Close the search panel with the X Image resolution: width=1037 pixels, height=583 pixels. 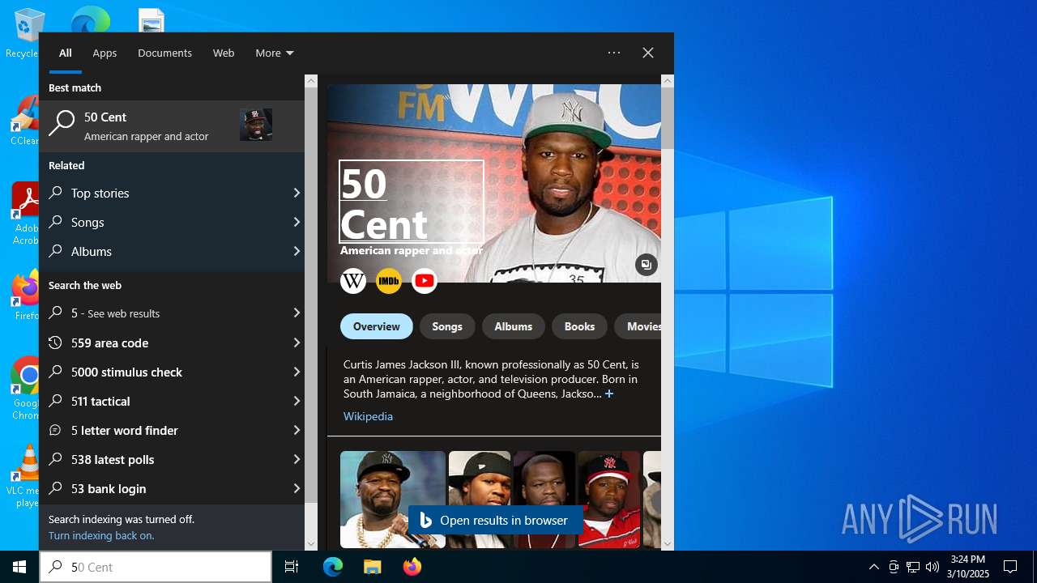pyautogui.click(x=648, y=53)
